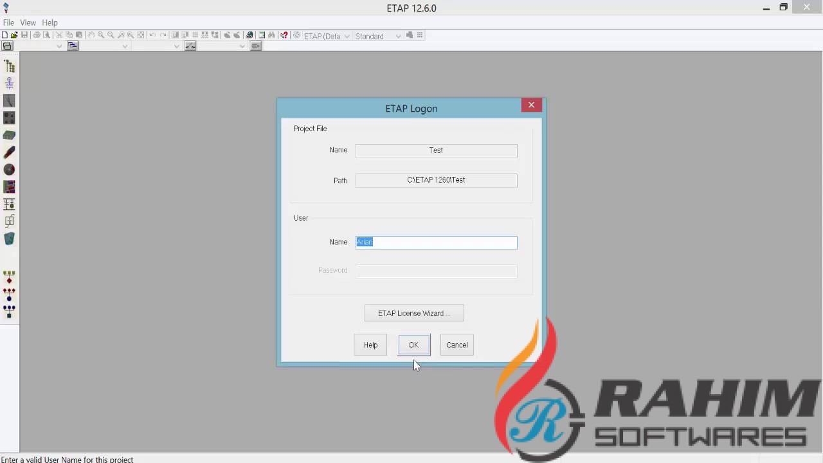Open the File menu
The width and height of the screenshot is (823, 463).
point(8,22)
